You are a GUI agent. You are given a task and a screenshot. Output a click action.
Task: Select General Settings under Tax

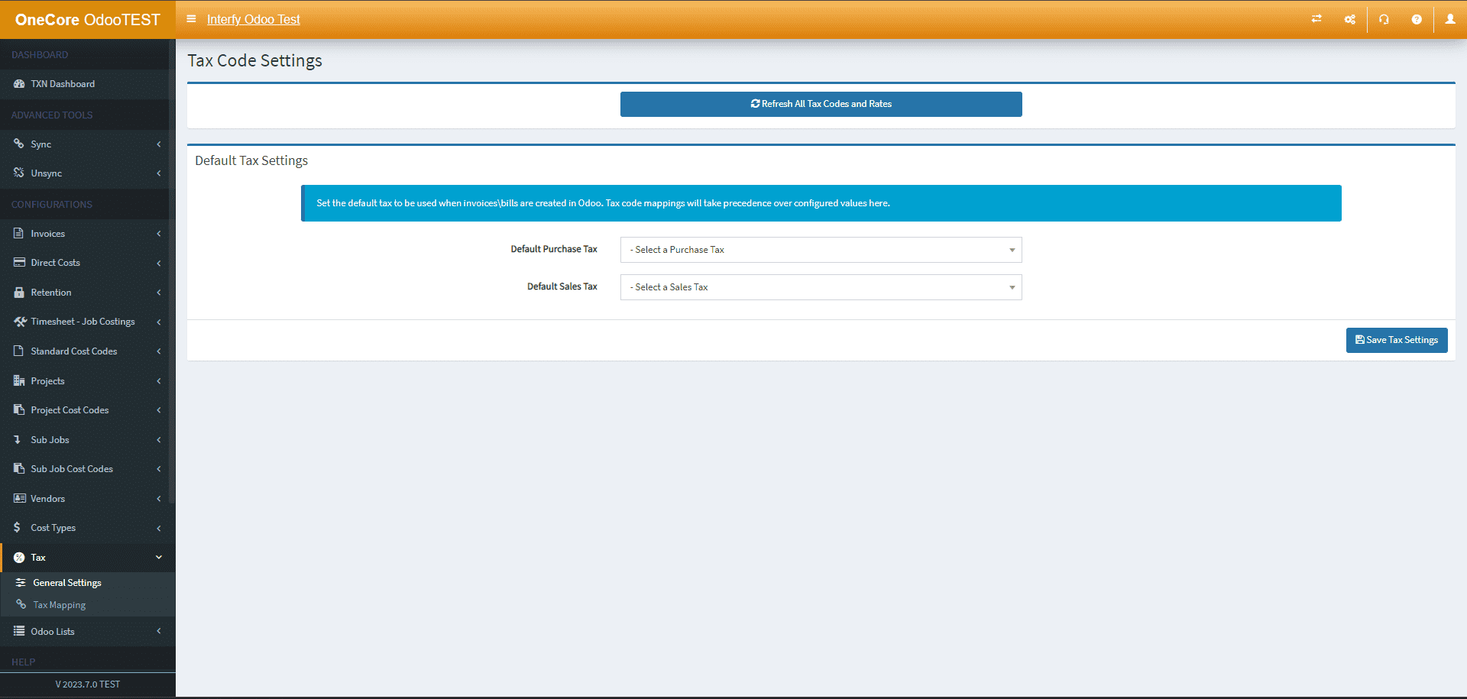[x=67, y=583]
